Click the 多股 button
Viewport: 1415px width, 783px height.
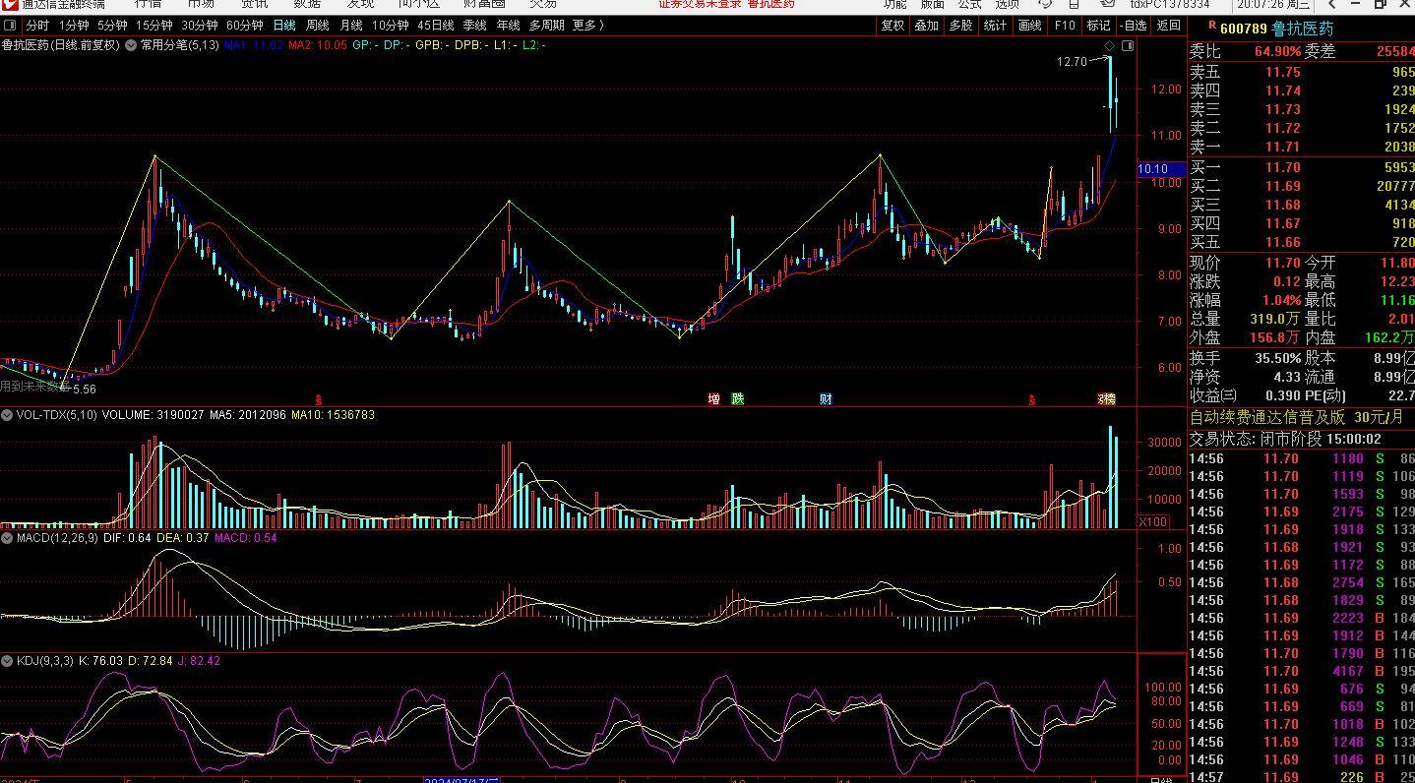[960, 26]
